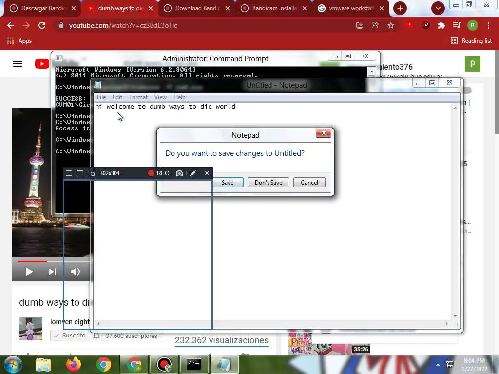
Task: Select Bandicam fullscreen rectangle mode icon
Action: [80, 173]
